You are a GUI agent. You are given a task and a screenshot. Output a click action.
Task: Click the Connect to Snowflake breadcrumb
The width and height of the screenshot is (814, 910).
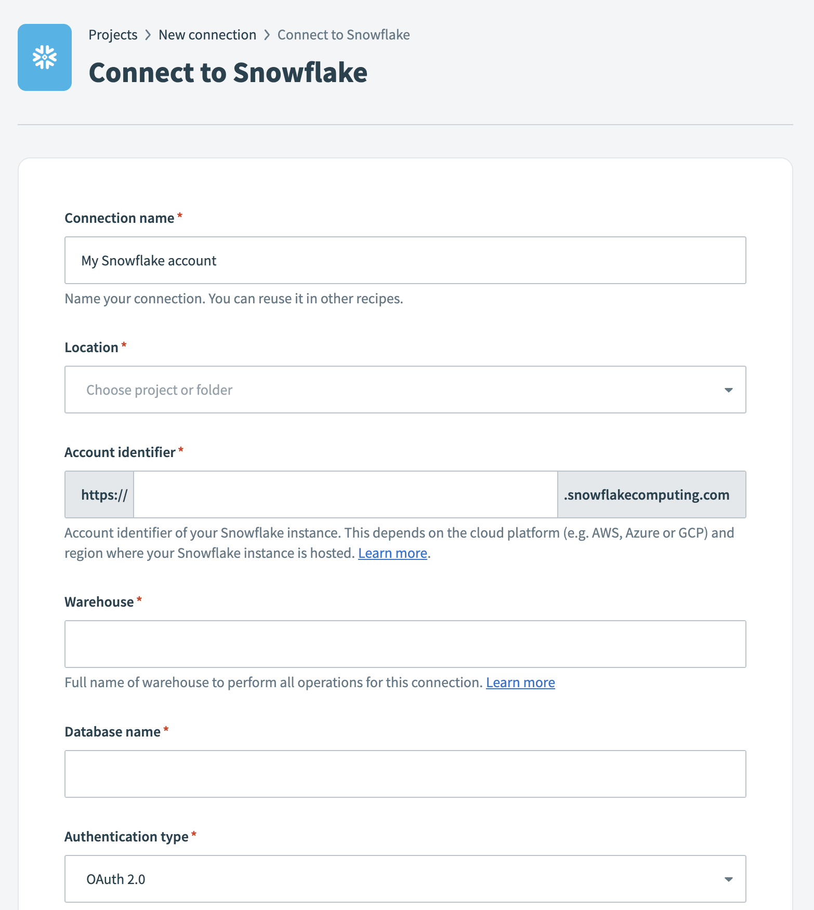[x=344, y=34]
